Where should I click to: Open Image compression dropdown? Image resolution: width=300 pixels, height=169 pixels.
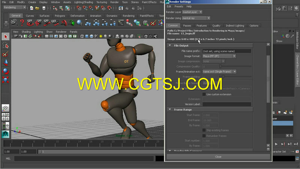[x=213, y=61]
